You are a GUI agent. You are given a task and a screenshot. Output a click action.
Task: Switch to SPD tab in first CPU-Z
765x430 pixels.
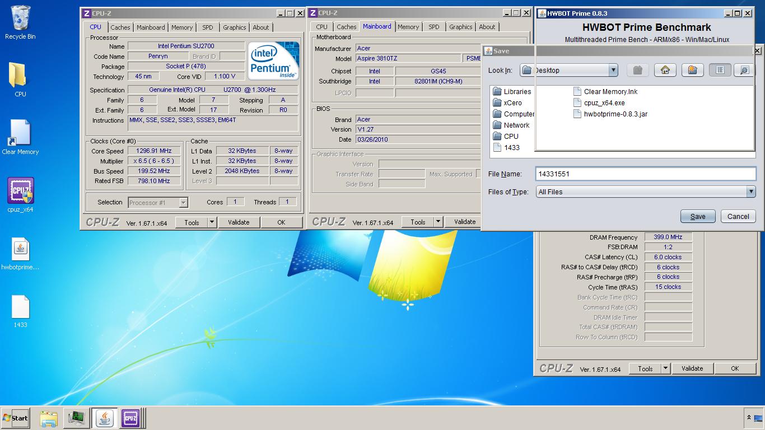[x=208, y=27]
